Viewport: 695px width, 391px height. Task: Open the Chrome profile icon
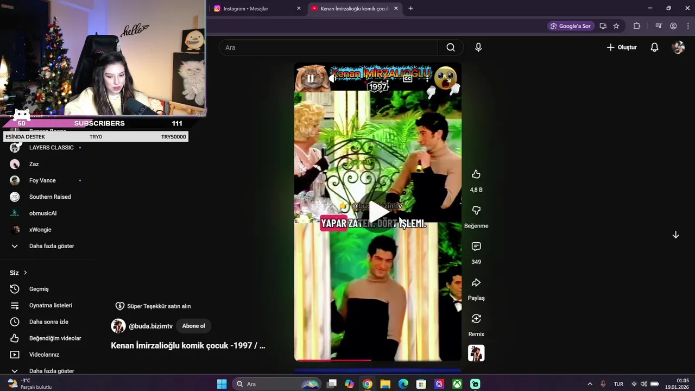[x=673, y=26]
